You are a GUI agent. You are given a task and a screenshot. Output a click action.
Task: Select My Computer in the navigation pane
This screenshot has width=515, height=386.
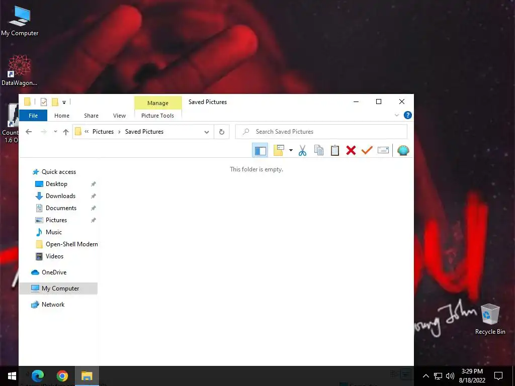(x=58, y=288)
